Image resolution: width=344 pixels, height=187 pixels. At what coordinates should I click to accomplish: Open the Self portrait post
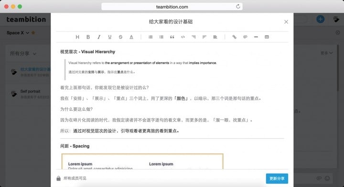[x=30, y=91]
